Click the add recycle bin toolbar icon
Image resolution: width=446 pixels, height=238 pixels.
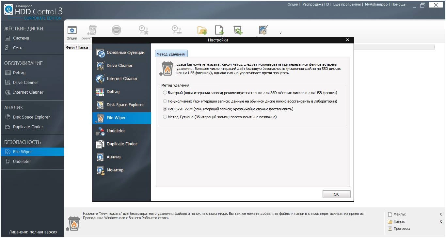pos(238,30)
